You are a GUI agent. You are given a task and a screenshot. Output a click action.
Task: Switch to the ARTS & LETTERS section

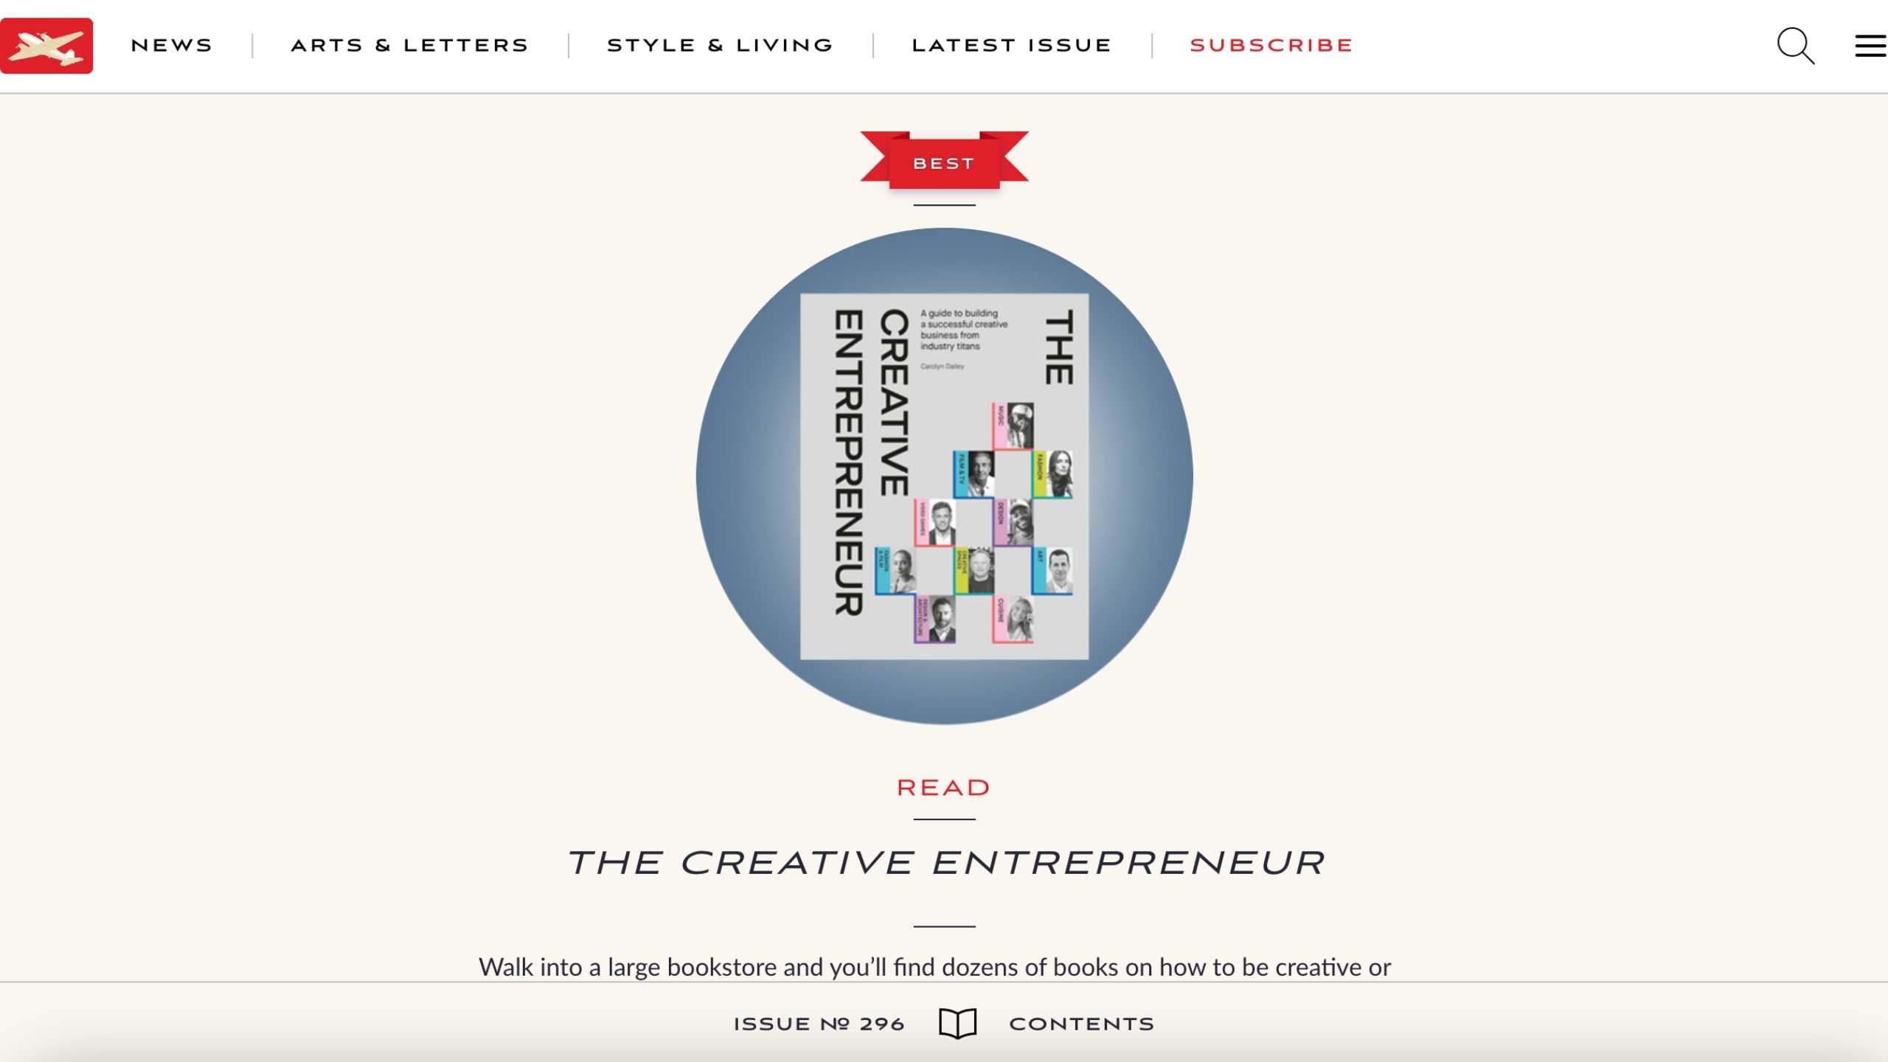tap(409, 44)
